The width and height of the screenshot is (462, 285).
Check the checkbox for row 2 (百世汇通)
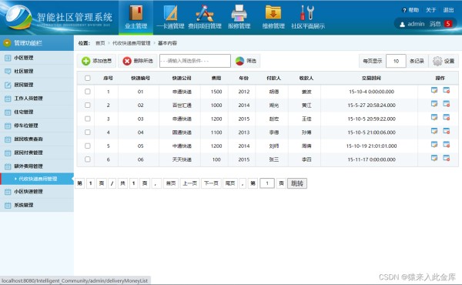point(88,105)
